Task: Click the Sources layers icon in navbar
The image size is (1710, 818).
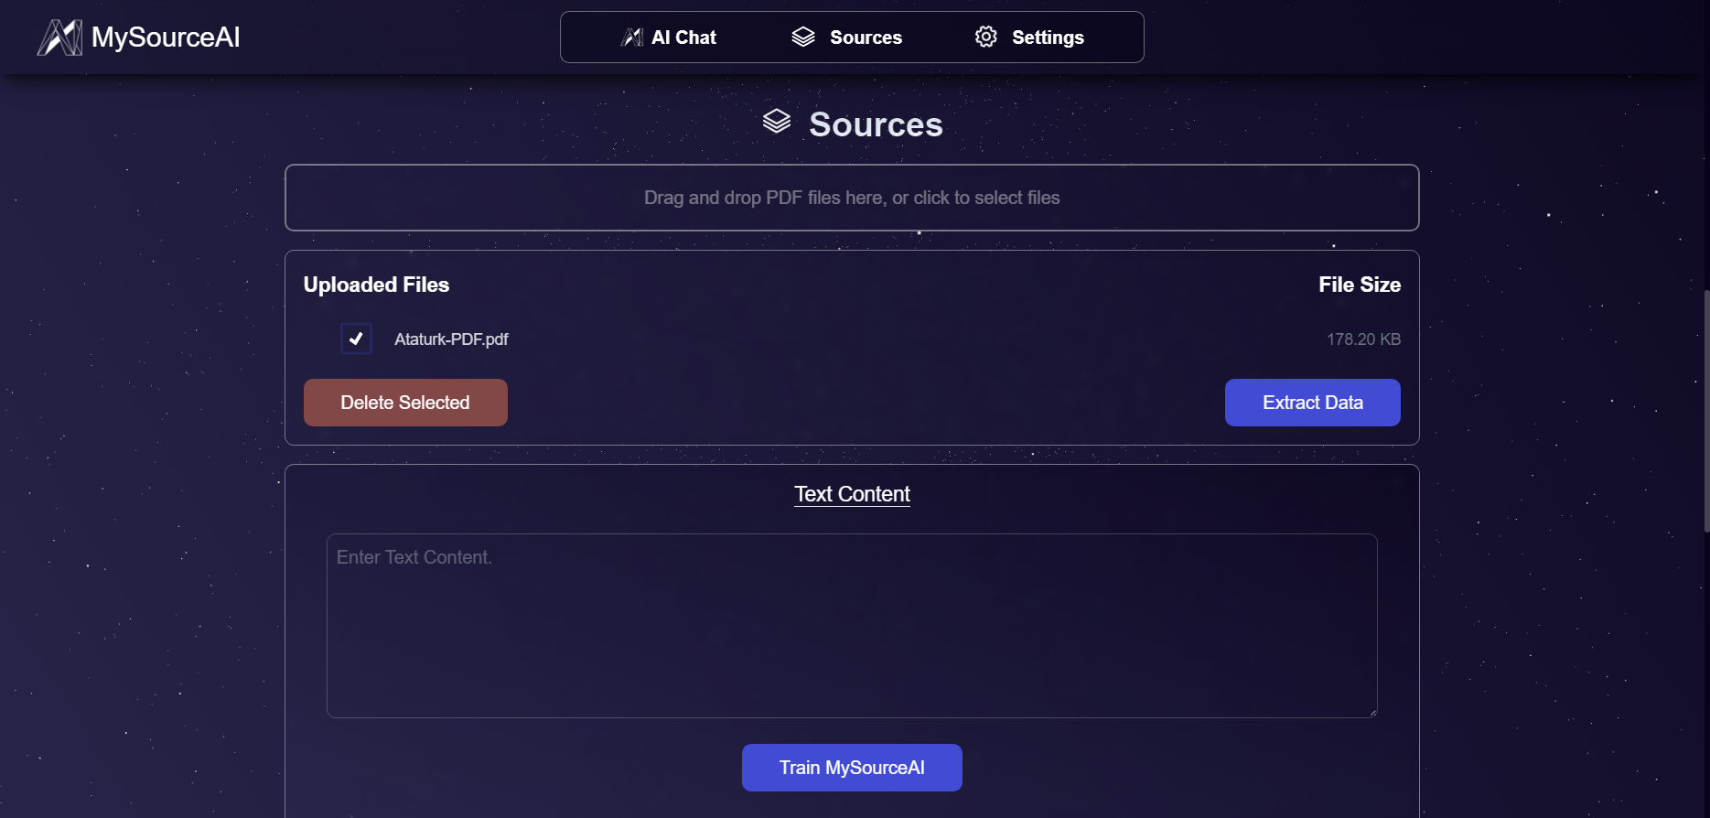Action: click(x=803, y=37)
